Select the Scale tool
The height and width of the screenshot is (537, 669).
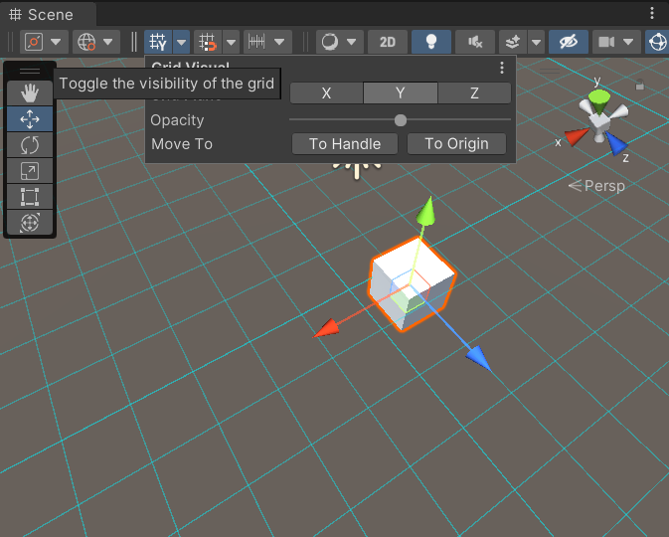pyautogui.click(x=30, y=171)
